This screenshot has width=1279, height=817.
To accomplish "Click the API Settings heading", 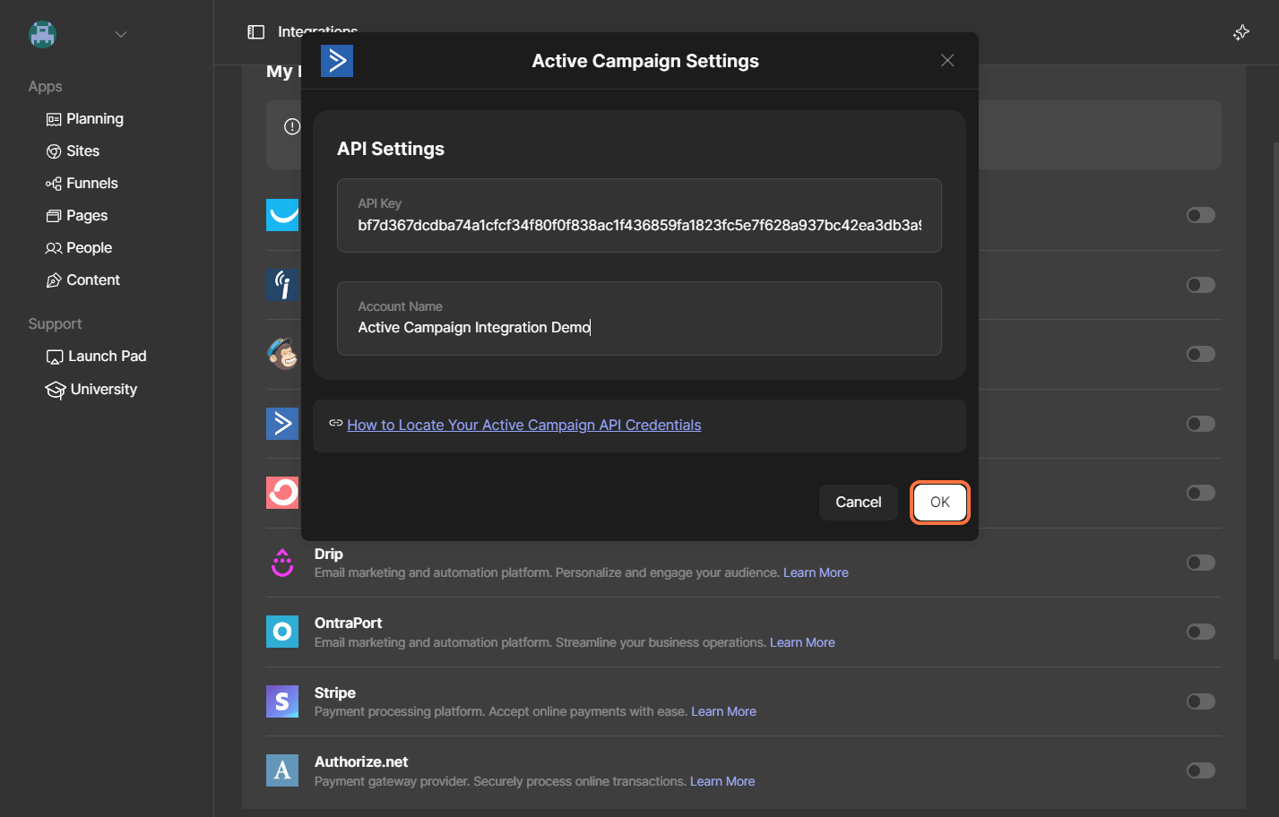I will (x=391, y=149).
